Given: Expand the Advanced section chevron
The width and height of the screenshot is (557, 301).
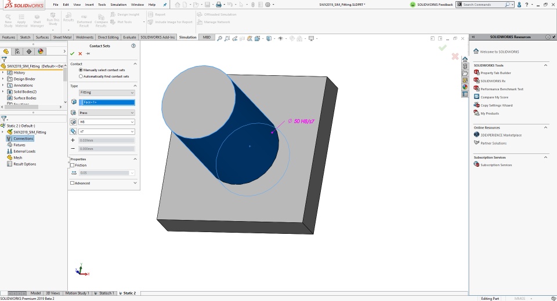Looking at the screenshot, I should coord(135,183).
